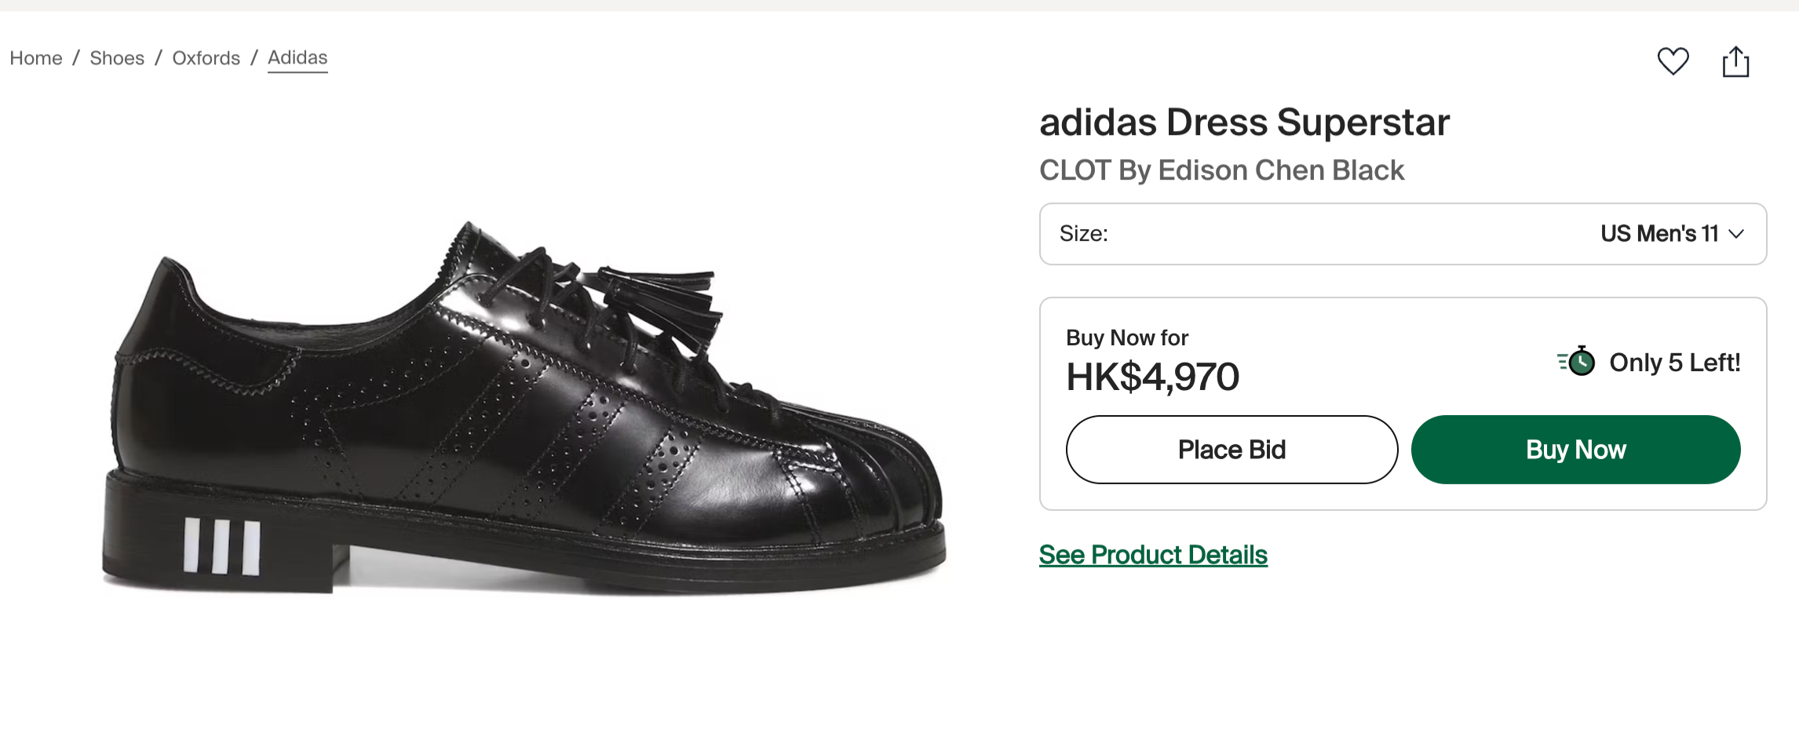Navigate to Shoes breadcrumb
Viewport: 1799px width, 744px height.
tap(117, 58)
